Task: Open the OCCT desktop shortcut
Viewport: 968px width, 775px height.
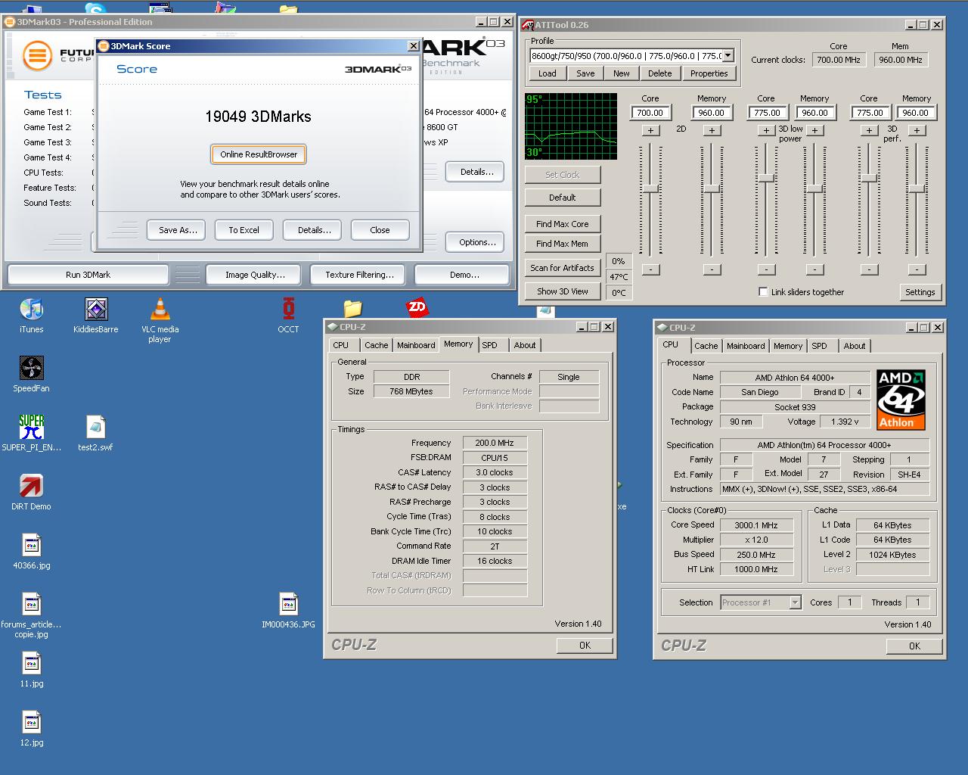Action: 288,310
